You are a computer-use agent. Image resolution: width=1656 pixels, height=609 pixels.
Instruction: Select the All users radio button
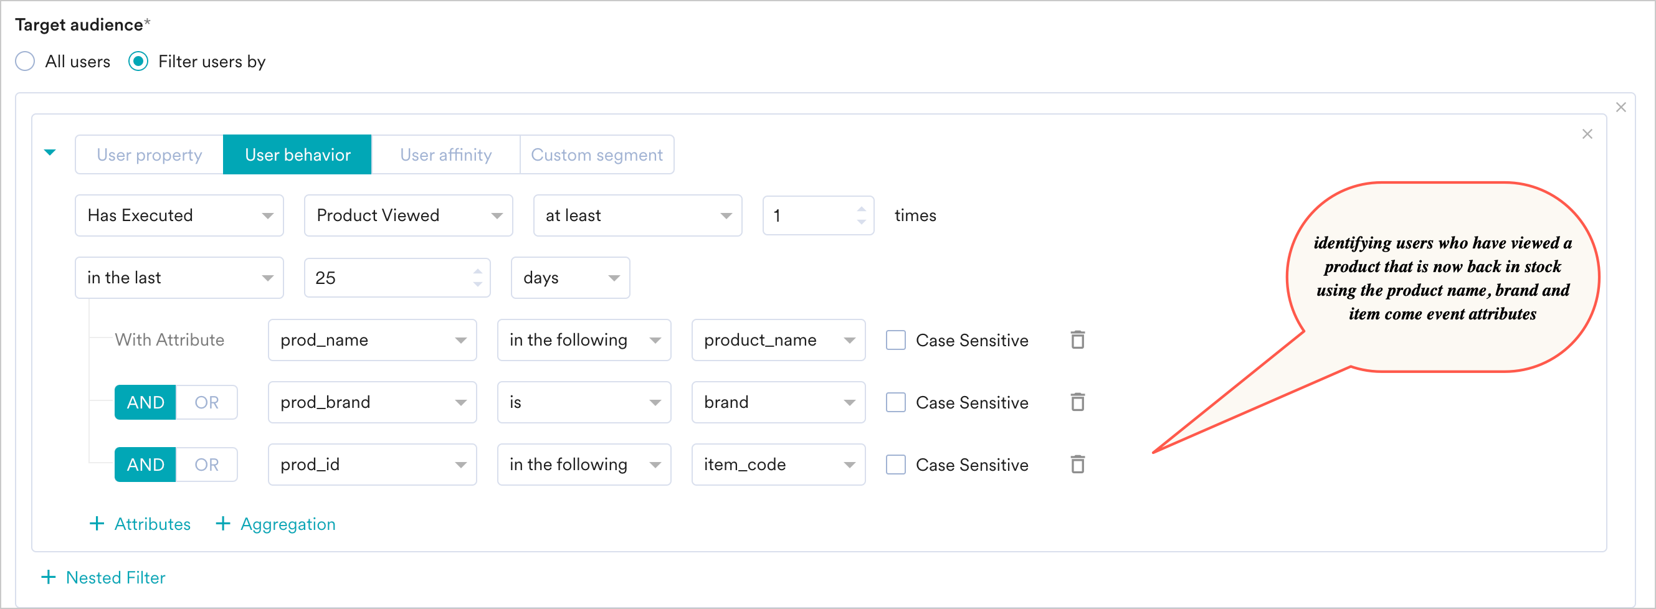25,62
